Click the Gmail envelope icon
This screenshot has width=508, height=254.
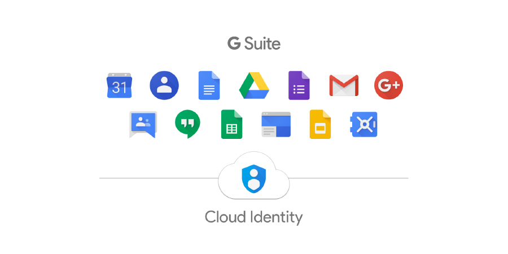pos(344,86)
